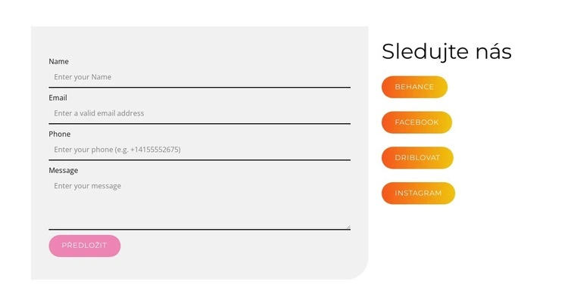Follow the DRIBLOVAT link button

pos(417,158)
